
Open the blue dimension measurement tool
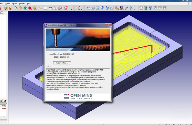point(50,8)
